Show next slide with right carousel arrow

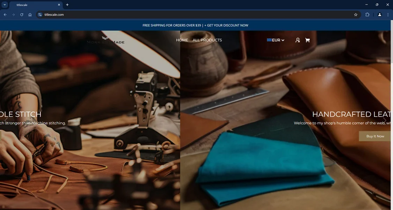tap(385, 121)
